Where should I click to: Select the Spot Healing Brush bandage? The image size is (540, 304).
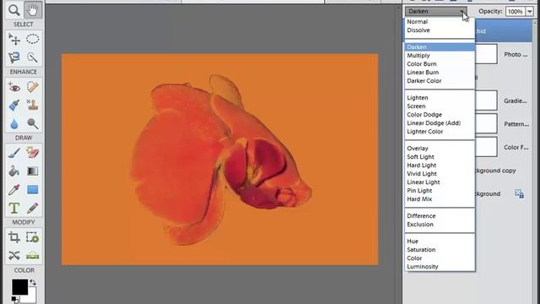click(33, 87)
